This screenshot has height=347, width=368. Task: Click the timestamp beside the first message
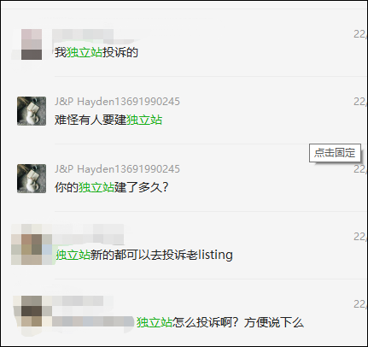360,34
